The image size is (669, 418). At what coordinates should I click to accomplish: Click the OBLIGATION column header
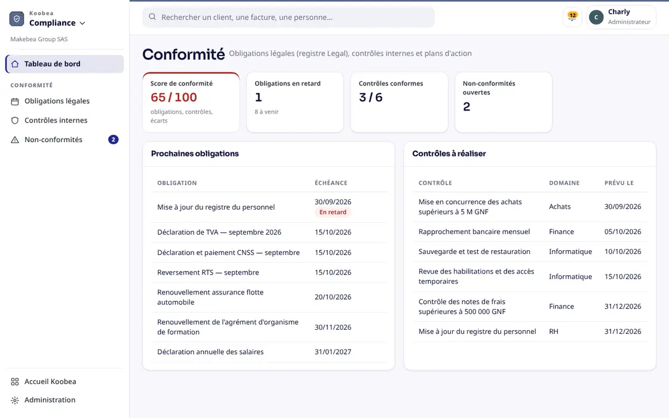[177, 183]
